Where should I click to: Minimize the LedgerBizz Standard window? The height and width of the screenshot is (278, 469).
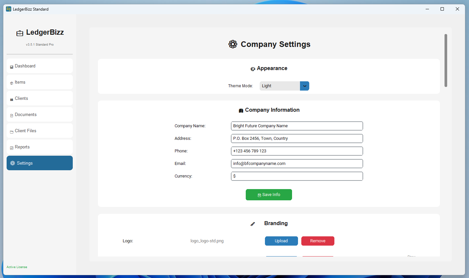(427, 9)
